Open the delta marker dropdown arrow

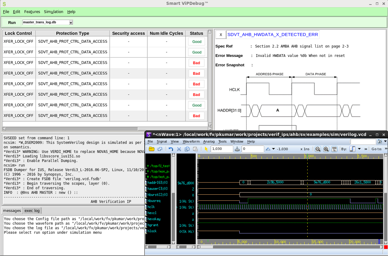tap(273, 149)
